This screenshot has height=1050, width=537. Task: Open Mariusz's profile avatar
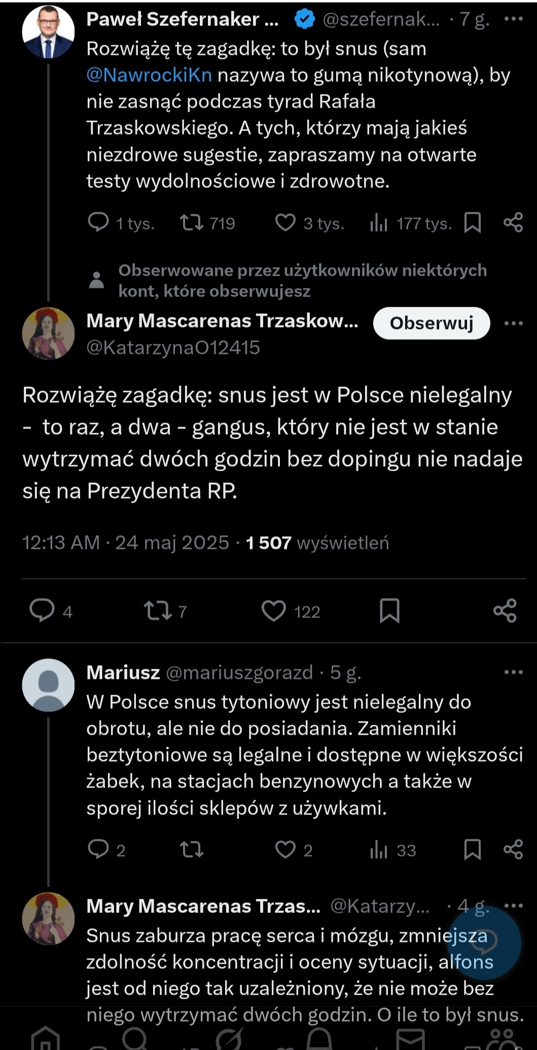coord(48,685)
